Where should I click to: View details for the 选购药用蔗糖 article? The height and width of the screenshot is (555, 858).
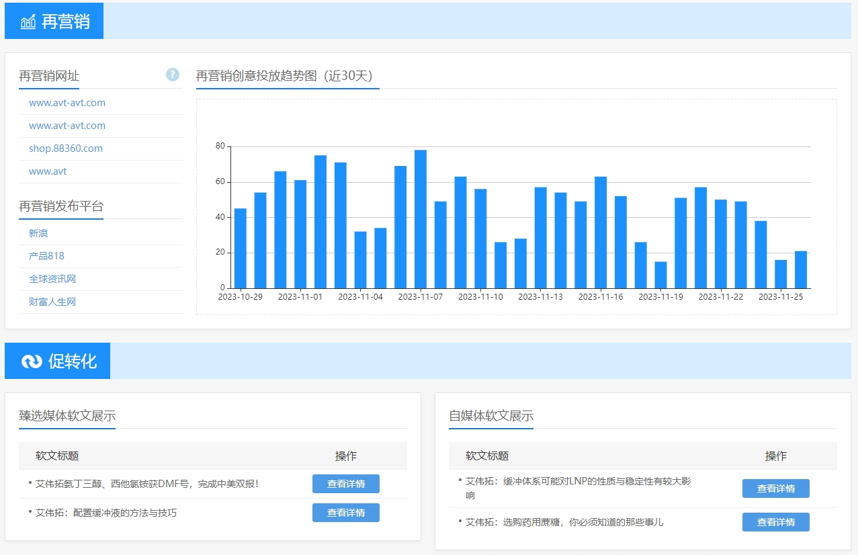pos(775,522)
